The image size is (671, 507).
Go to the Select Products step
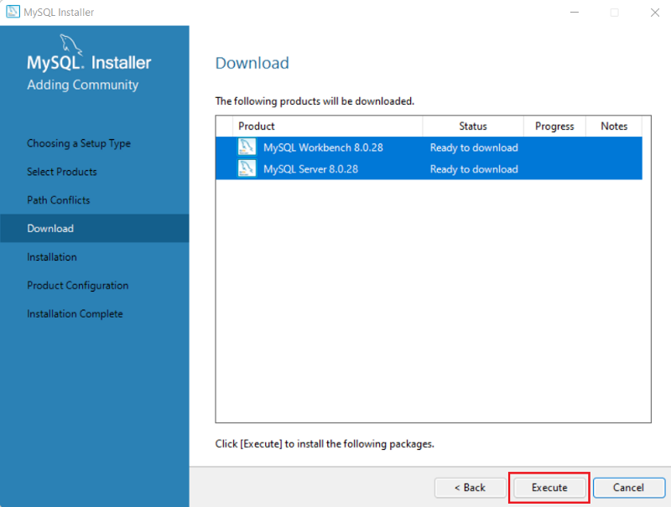pyautogui.click(x=61, y=172)
